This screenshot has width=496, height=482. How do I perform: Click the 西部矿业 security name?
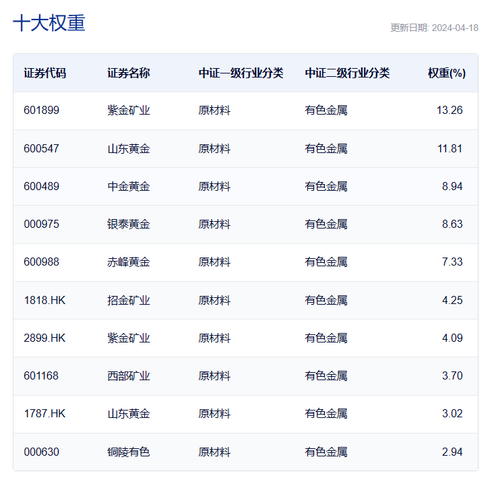[x=129, y=375]
